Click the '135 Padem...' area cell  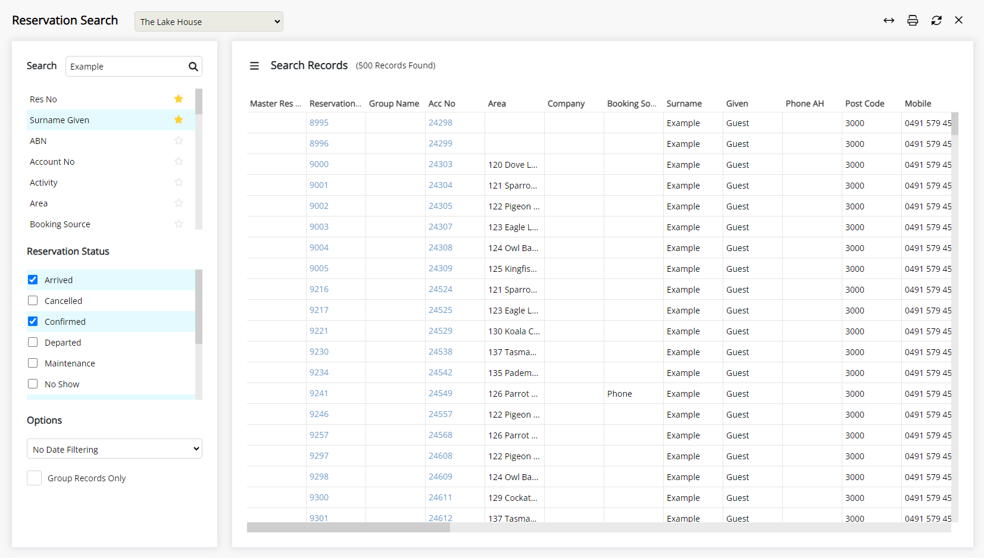click(x=513, y=373)
